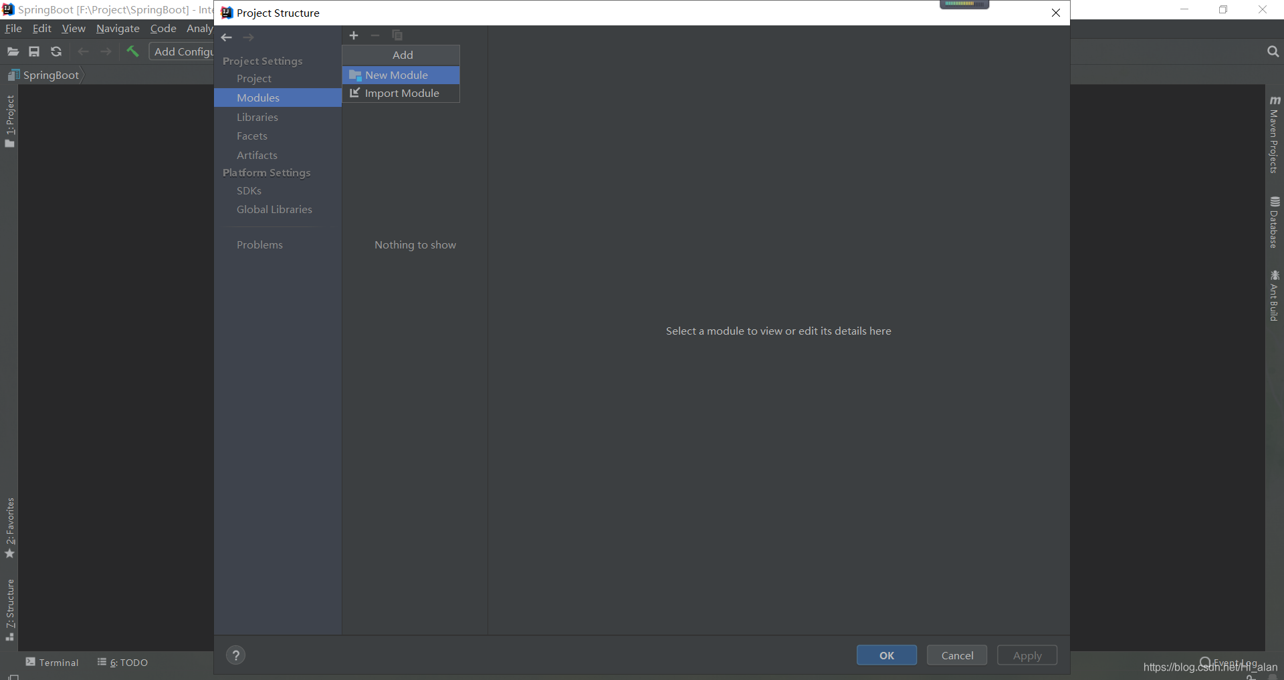Open the 1: Project tool window tab
The width and height of the screenshot is (1284, 680).
[x=9, y=121]
